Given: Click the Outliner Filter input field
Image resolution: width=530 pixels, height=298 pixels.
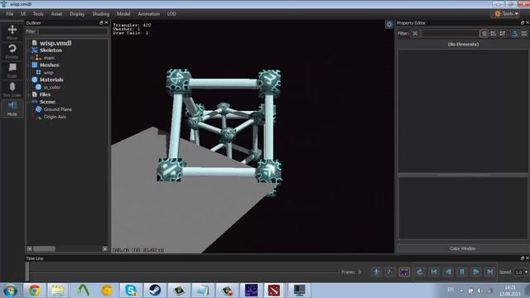Looking at the screenshot, I should (x=73, y=31).
